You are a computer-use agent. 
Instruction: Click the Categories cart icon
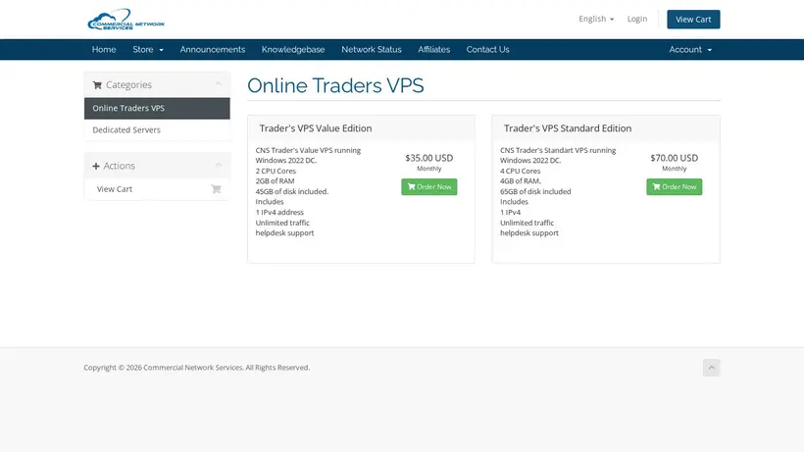pos(97,85)
